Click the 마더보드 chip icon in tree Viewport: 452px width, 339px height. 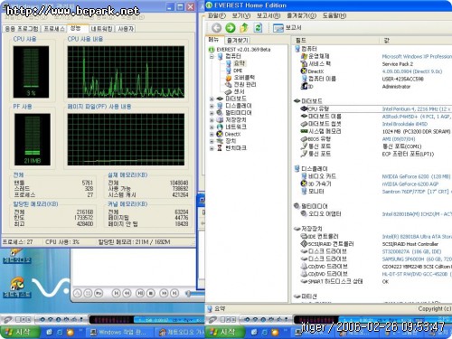point(220,99)
